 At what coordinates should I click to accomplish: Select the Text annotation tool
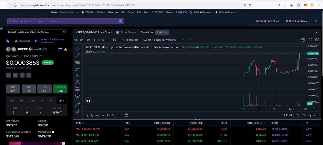click(78, 75)
